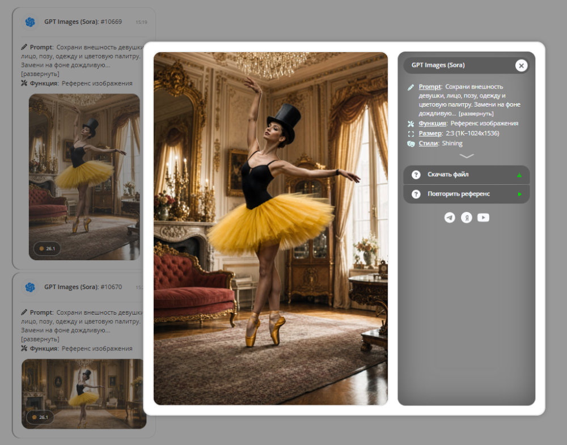
Task: Click the help icon beside Скачать файл
Action: [x=416, y=175]
